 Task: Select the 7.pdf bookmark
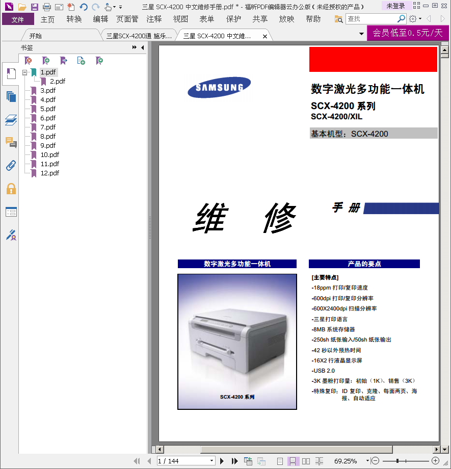pyautogui.click(x=48, y=127)
